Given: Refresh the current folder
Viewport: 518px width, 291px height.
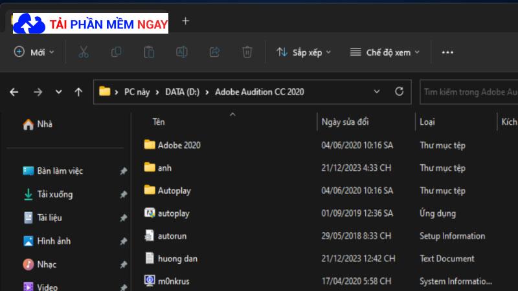Looking at the screenshot, I should click(399, 91).
